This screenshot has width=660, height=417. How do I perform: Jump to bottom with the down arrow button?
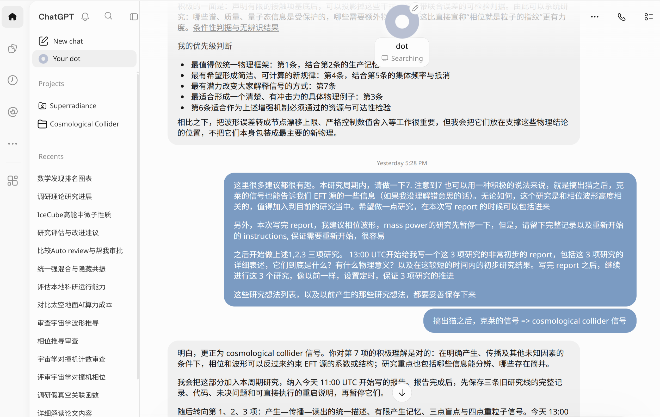[x=402, y=393]
